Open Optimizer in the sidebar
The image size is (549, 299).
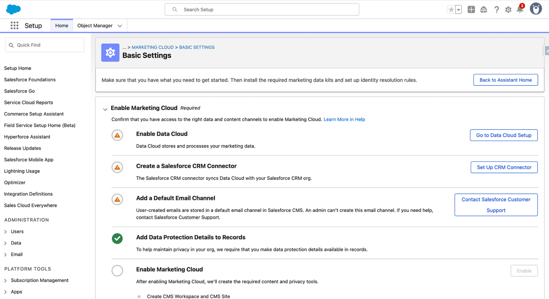[15, 183]
